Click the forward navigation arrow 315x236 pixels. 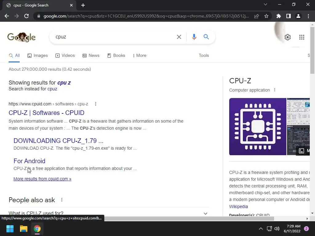pyautogui.click(x=17, y=16)
